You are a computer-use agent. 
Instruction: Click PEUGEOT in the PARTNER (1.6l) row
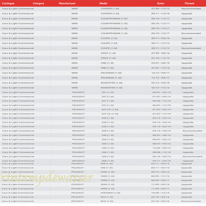click(x=78, y=193)
